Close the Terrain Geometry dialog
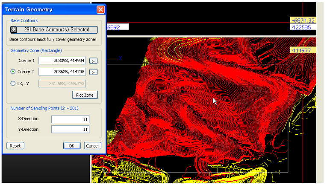Viewport: 327px width, 185px height. pos(100,9)
